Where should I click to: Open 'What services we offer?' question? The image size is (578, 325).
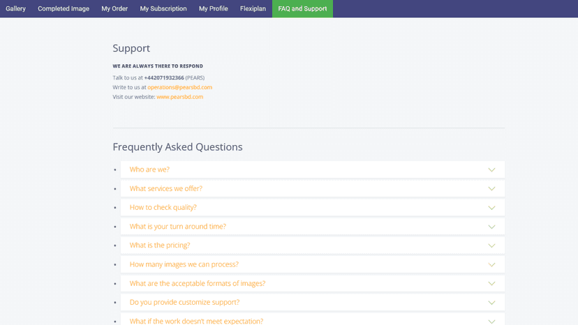click(313, 188)
